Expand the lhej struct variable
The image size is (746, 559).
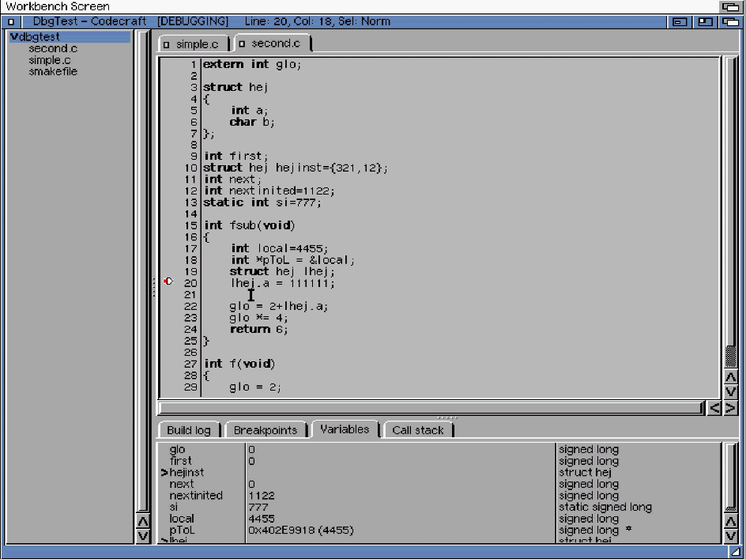click(x=164, y=540)
